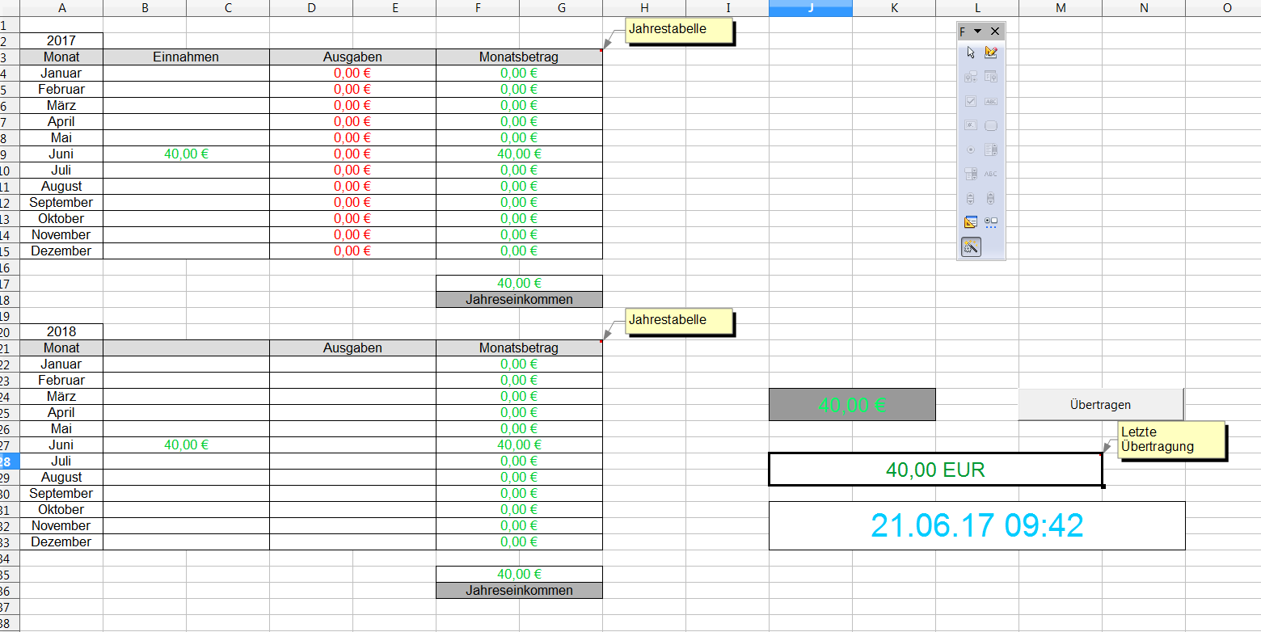Click the Letzte Übertragung comment note
This screenshot has height=632, width=1261.
point(1170,440)
